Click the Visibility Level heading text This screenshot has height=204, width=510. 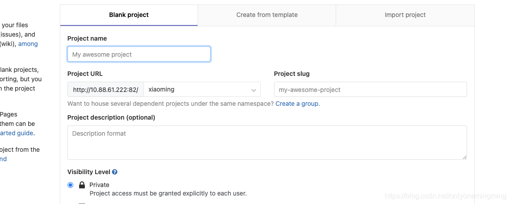(89, 172)
